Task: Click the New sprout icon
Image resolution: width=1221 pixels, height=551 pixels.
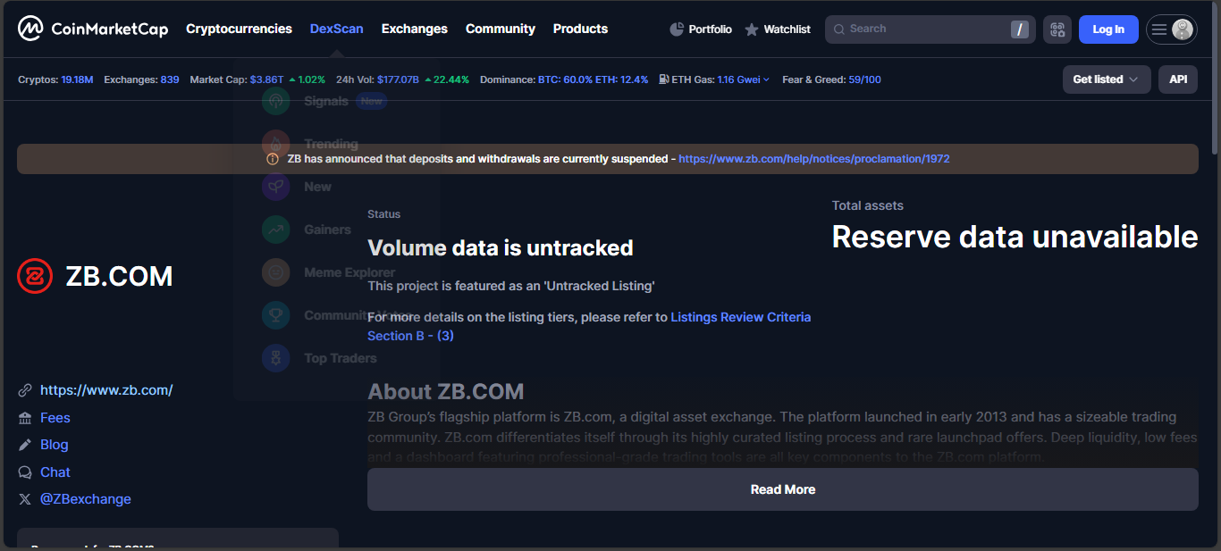Action: click(276, 187)
